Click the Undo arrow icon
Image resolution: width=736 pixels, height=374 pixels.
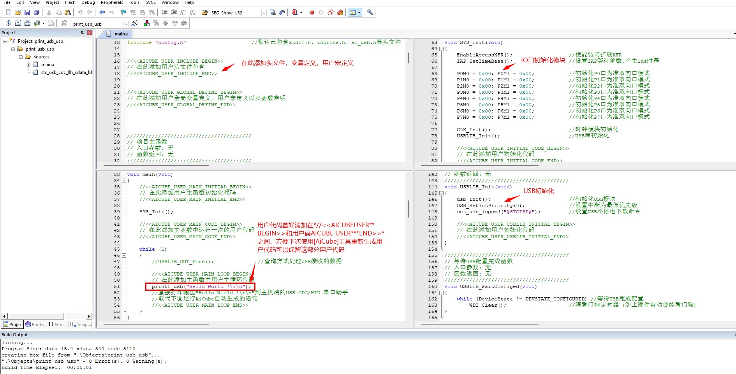pyautogui.click(x=80, y=12)
